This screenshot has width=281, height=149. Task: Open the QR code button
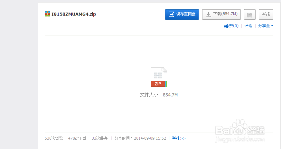[x=250, y=15]
